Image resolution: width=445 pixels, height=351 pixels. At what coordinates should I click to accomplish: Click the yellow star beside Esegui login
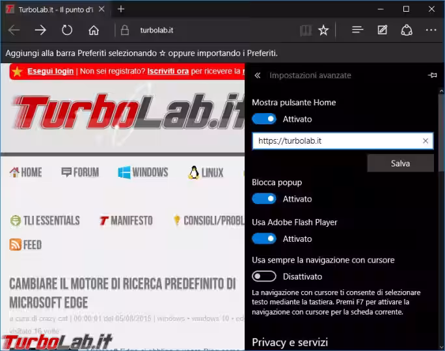[x=17, y=71]
